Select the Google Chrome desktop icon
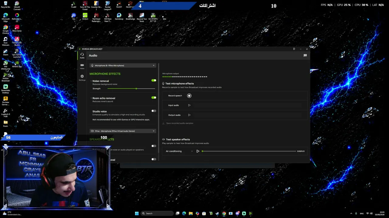 tap(5, 30)
